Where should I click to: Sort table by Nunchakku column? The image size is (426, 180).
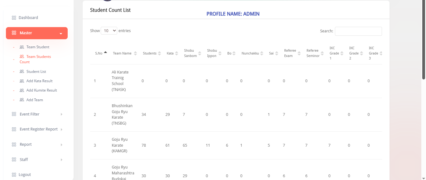click(x=250, y=53)
